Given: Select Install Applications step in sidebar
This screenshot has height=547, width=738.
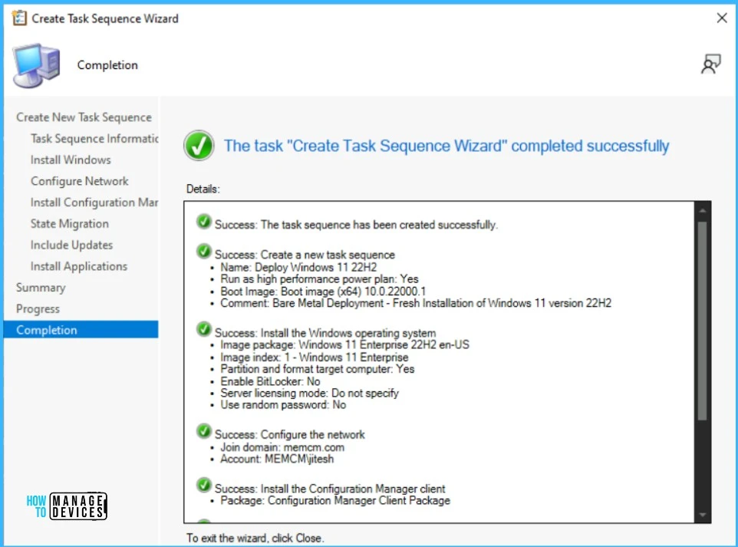Looking at the screenshot, I should click(x=78, y=266).
